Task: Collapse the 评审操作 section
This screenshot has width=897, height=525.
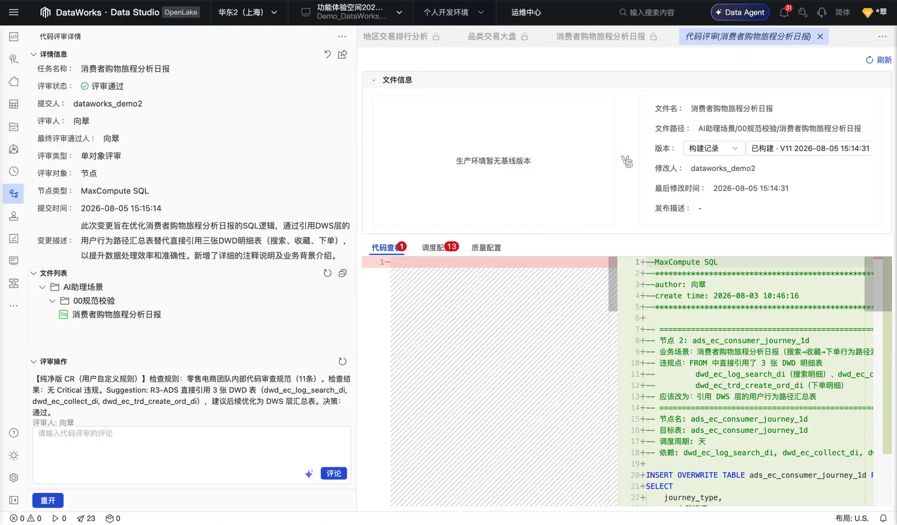Action: point(33,362)
